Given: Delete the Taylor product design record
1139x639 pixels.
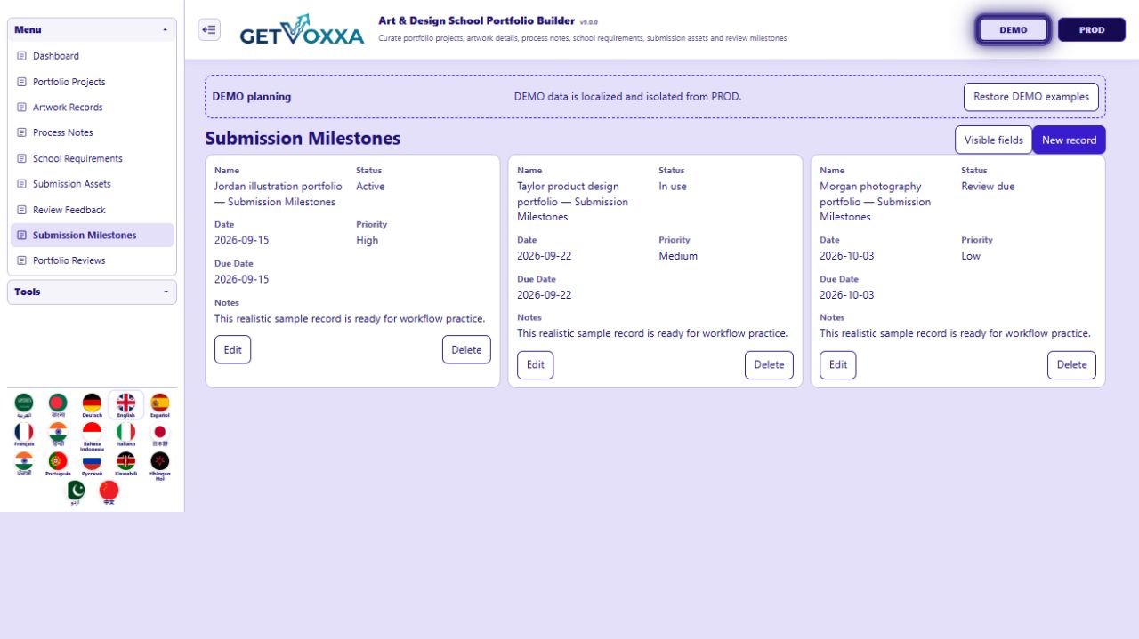Looking at the screenshot, I should [769, 364].
